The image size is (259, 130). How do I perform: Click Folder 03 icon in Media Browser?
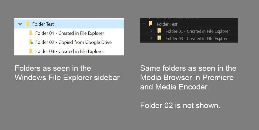(x=159, y=38)
